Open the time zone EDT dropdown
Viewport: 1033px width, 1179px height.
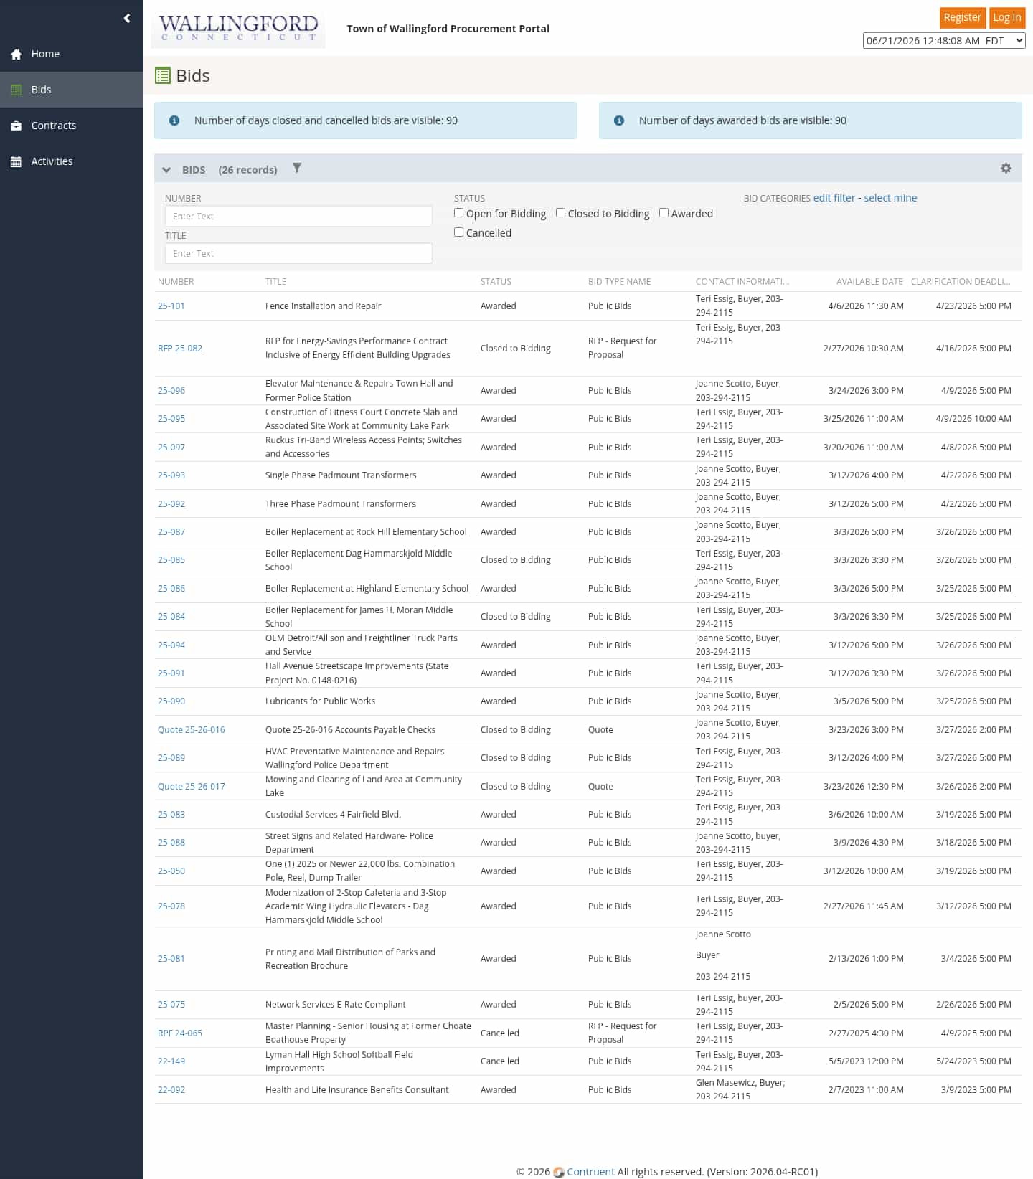tap(944, 41)
